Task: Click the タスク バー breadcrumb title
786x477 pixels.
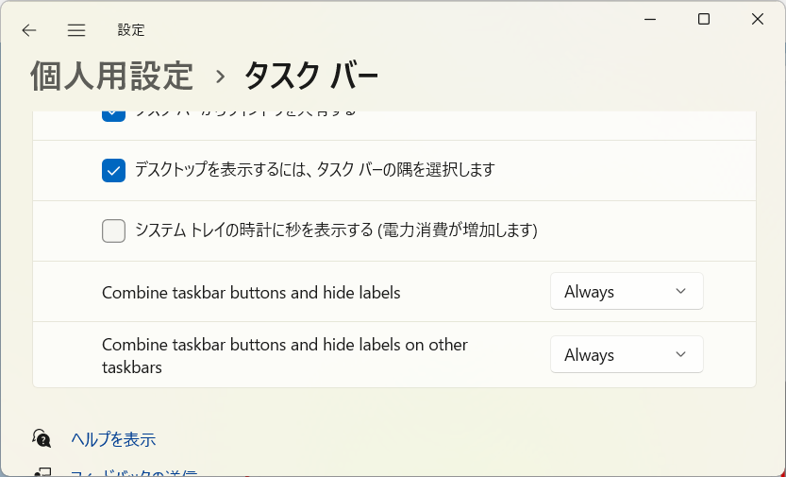Action: coord(310,77)
